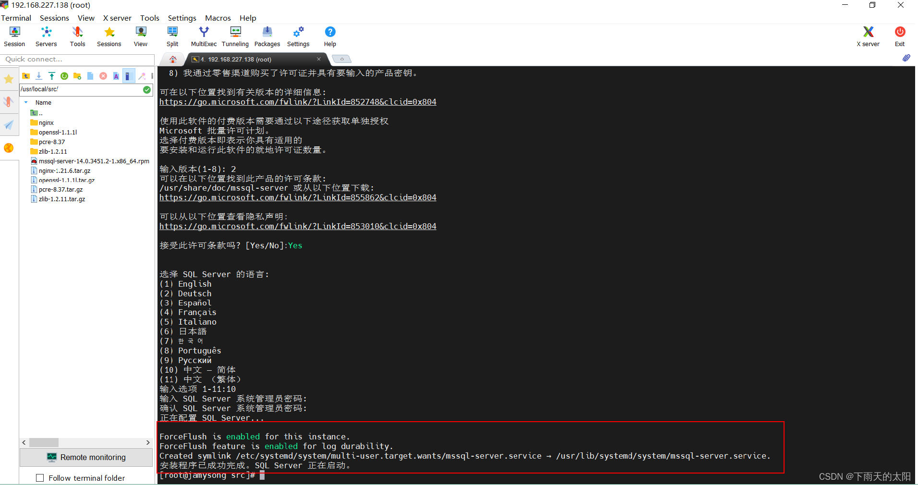Open the Terminal menu
This screenshot has width=918, height=486.
tap(16, 18)
